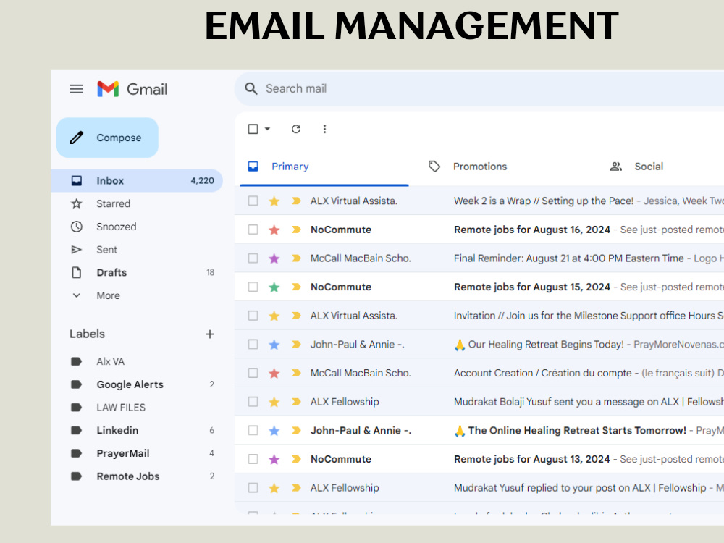724x543 pixels.
Task: Click the Compose button
Action: click(x=107, y=138)
